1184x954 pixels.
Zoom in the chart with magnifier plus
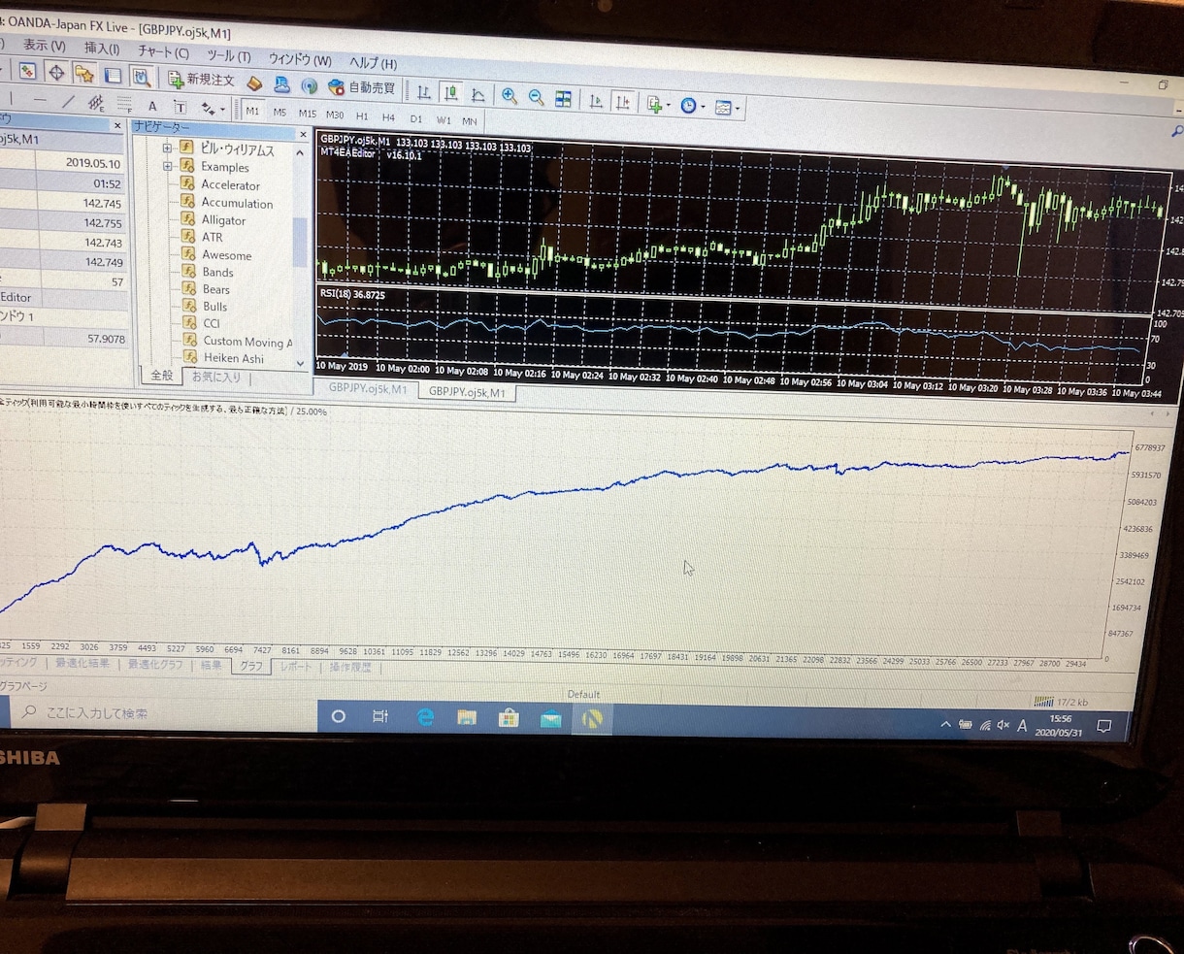(x=509, y=96)
